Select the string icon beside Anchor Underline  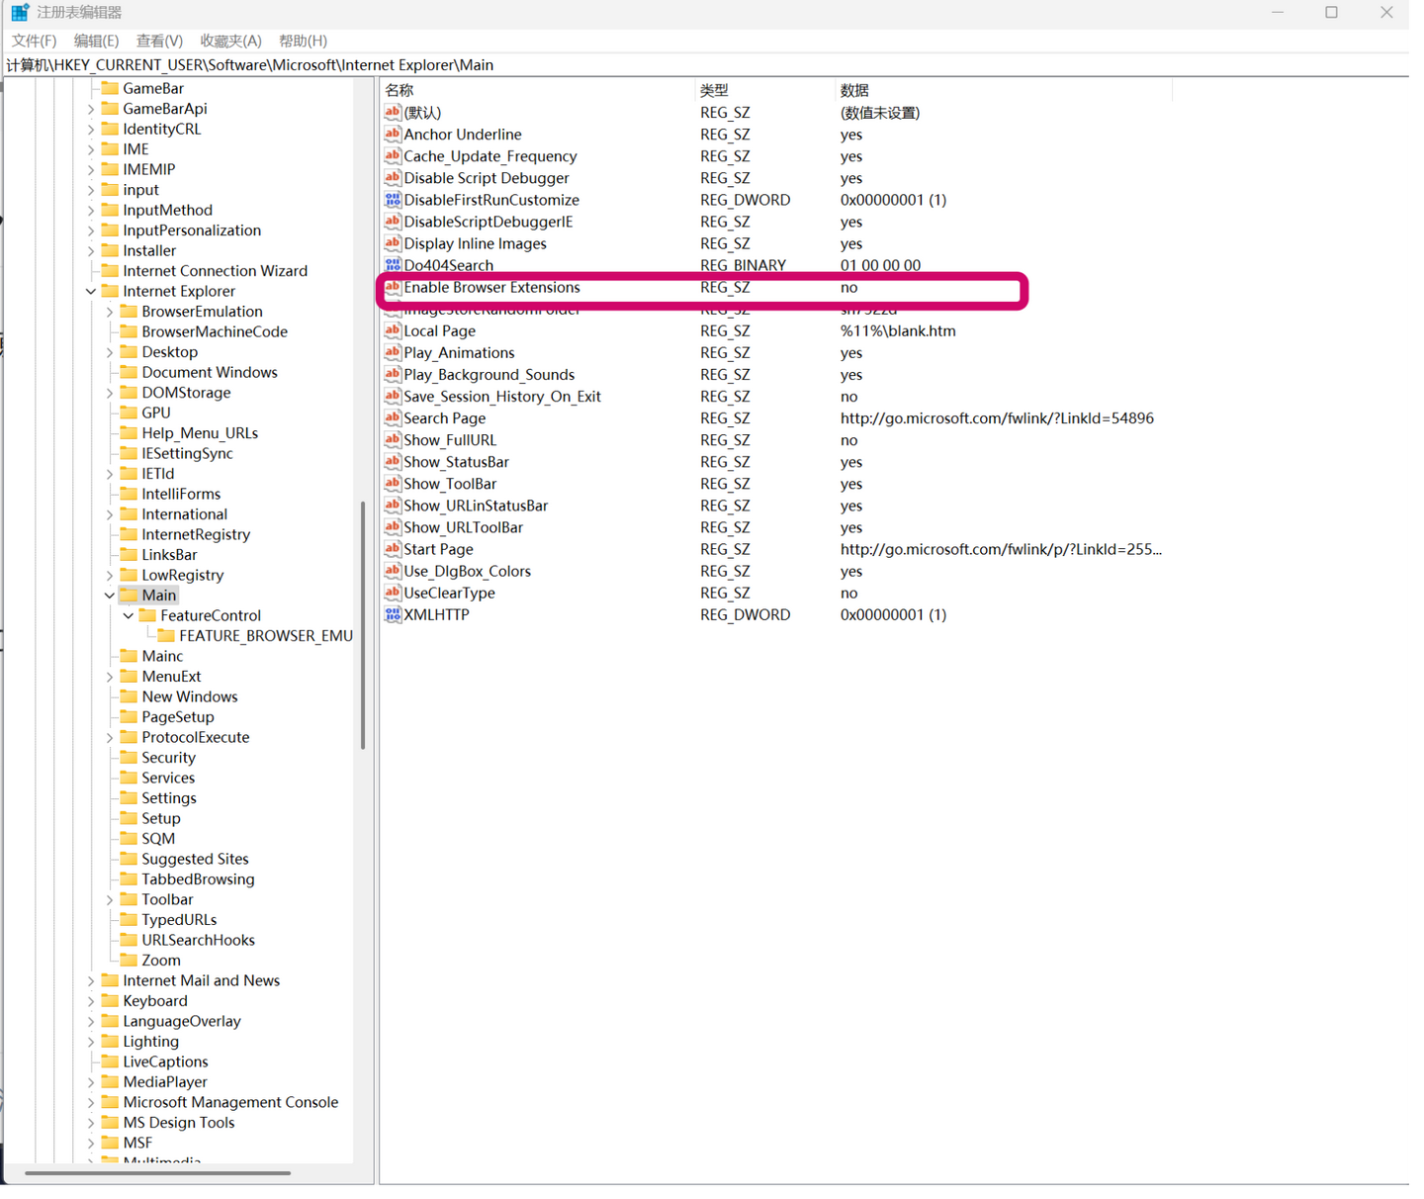pyautogui.click(x=393, y=134)
